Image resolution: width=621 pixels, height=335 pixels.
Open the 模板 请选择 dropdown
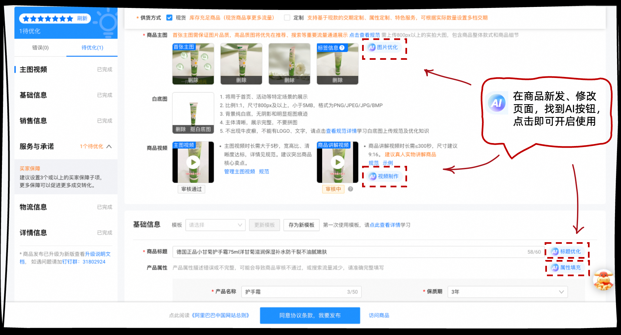[215, 225]
